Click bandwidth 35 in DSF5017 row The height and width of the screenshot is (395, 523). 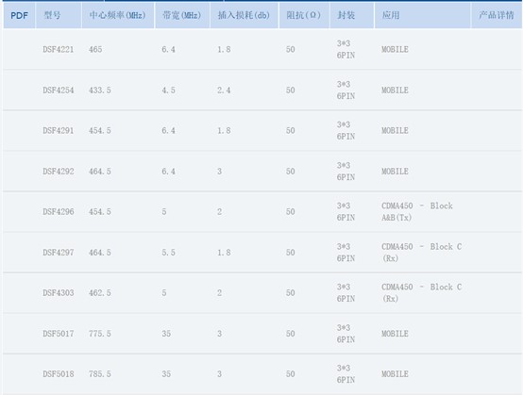point(166,334)
